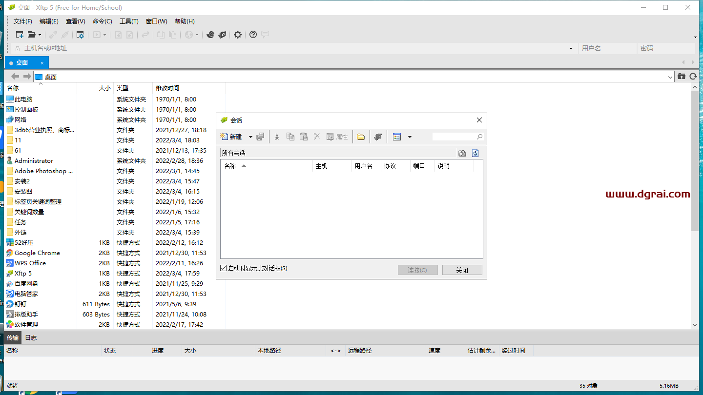Click the 百度网盘 shortcut icon in list
Image resolution: width=703 pixels, height=395 pixels.
[9, 284]
